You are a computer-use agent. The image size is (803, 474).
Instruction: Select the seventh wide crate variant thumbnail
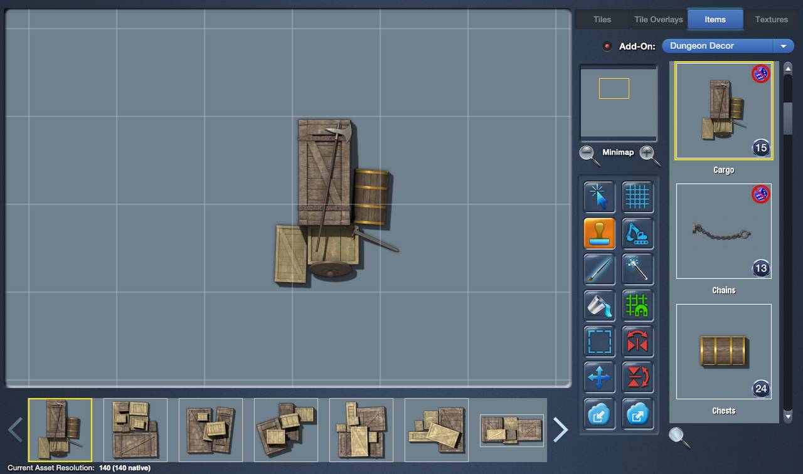tap(512, 430)
